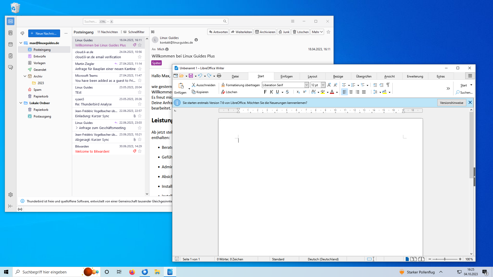493x277 pixels.
Task: Toggle formatting marks pilcrow
Action: click(x=388, y=85)
